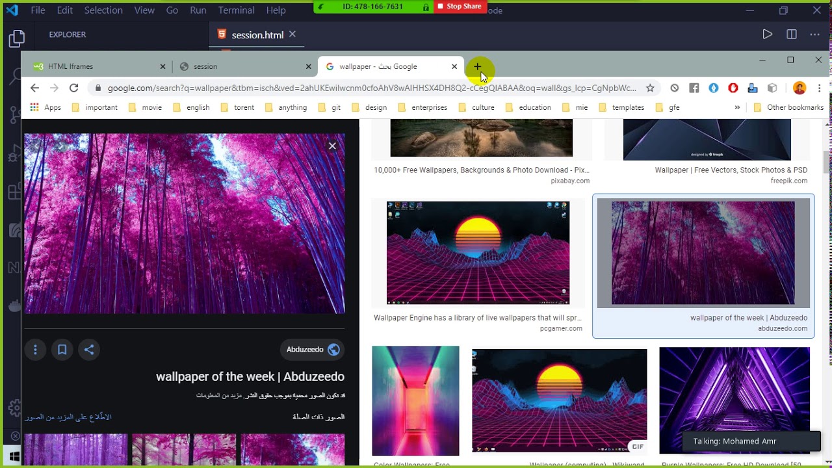Open the torent bookmarks folder
Viewport: 832px width, 468px height.
click(237, 107)
